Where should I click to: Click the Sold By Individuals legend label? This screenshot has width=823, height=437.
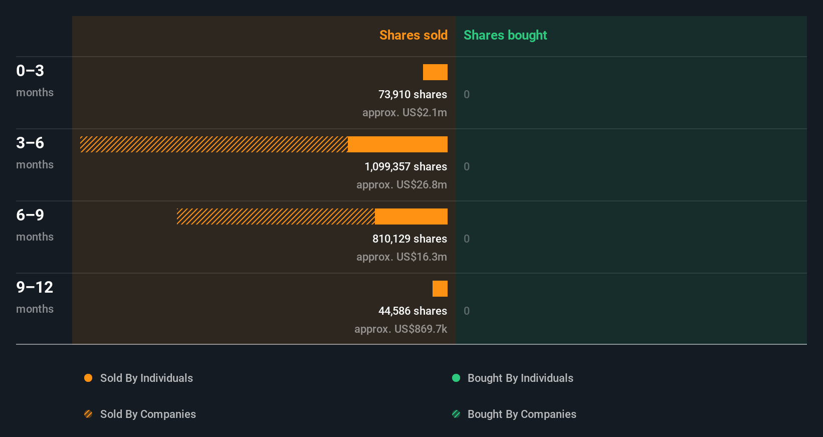146,378
